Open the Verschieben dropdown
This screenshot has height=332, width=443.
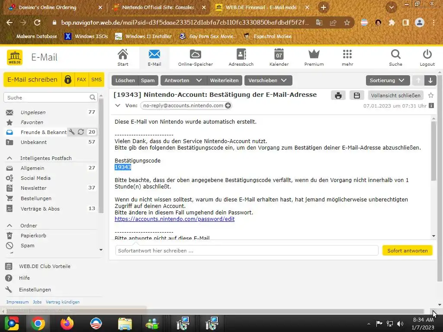[268, 80]
